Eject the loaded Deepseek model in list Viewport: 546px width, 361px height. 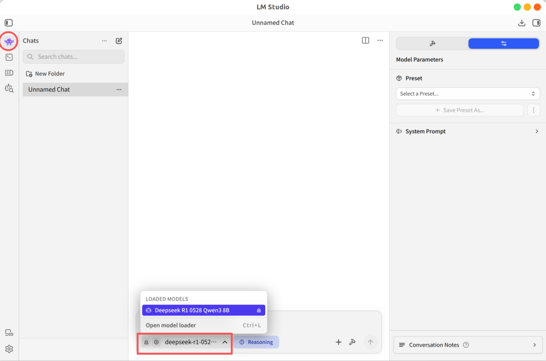click(x=259, y=310)
